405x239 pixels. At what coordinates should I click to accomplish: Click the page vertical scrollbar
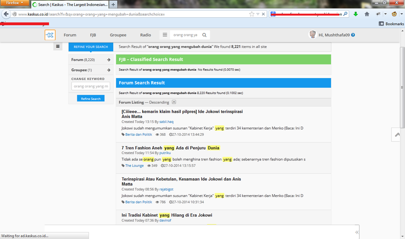pyautogui.click(x=402, y=87)
